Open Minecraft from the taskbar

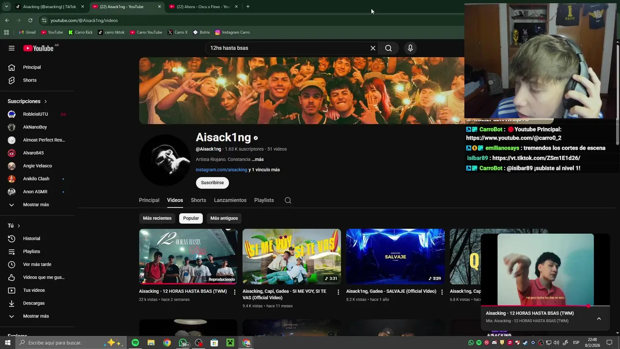pos(230,343)
